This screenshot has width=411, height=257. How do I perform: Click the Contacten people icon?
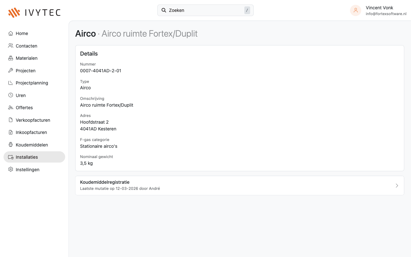click(11, 46)
